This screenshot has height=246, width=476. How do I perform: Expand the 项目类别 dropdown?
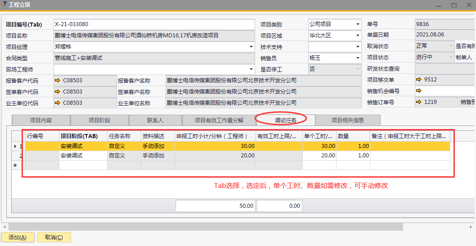point(358,24)
